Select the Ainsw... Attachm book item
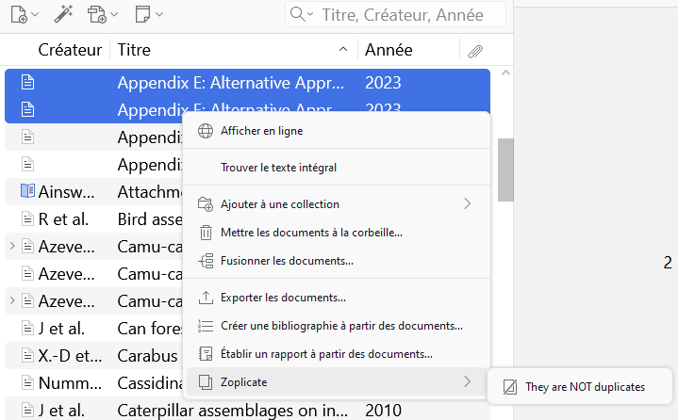The height and width of the screenshot is (420, 678). [x=93, y=192]
